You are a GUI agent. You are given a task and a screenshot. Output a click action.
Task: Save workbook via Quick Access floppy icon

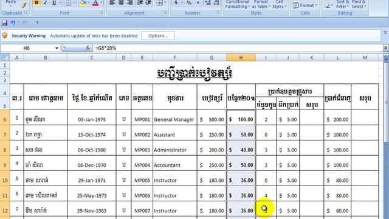tap(5, 23)
